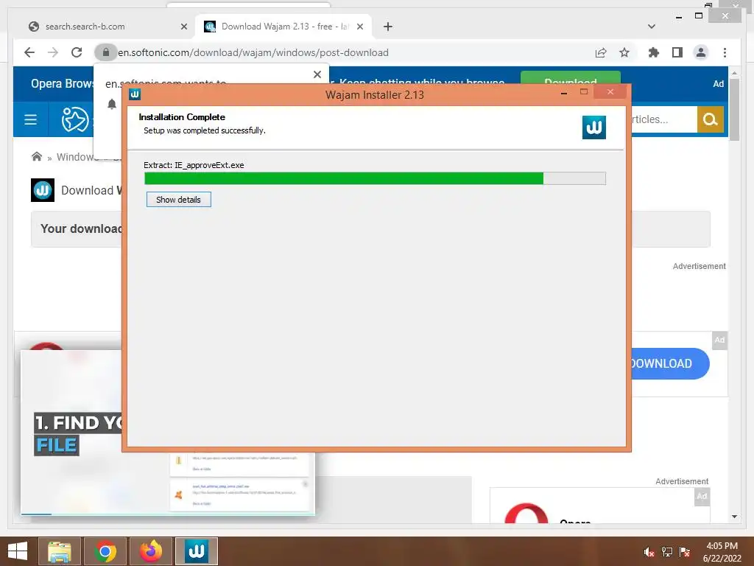Click the blue DOWNLOAD ad button
This screenshot has height=566, width=754.
pyautogui.click(x=670, y=363)
